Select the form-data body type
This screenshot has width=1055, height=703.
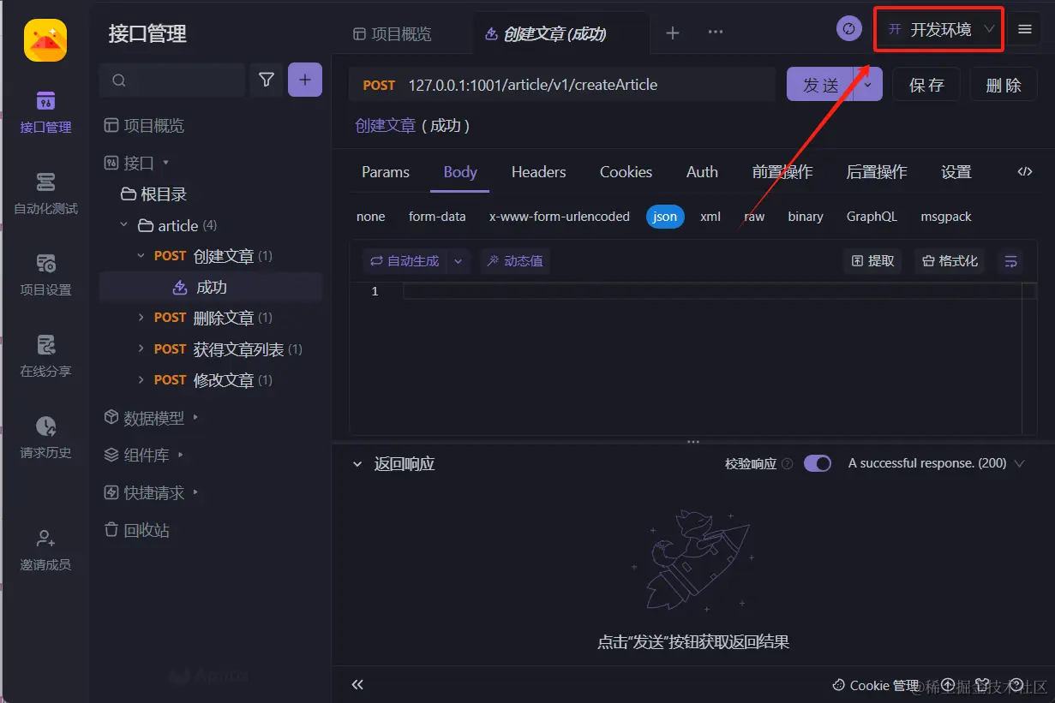437,217
